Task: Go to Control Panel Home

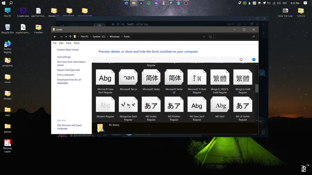Action: (x=68, y=49)
